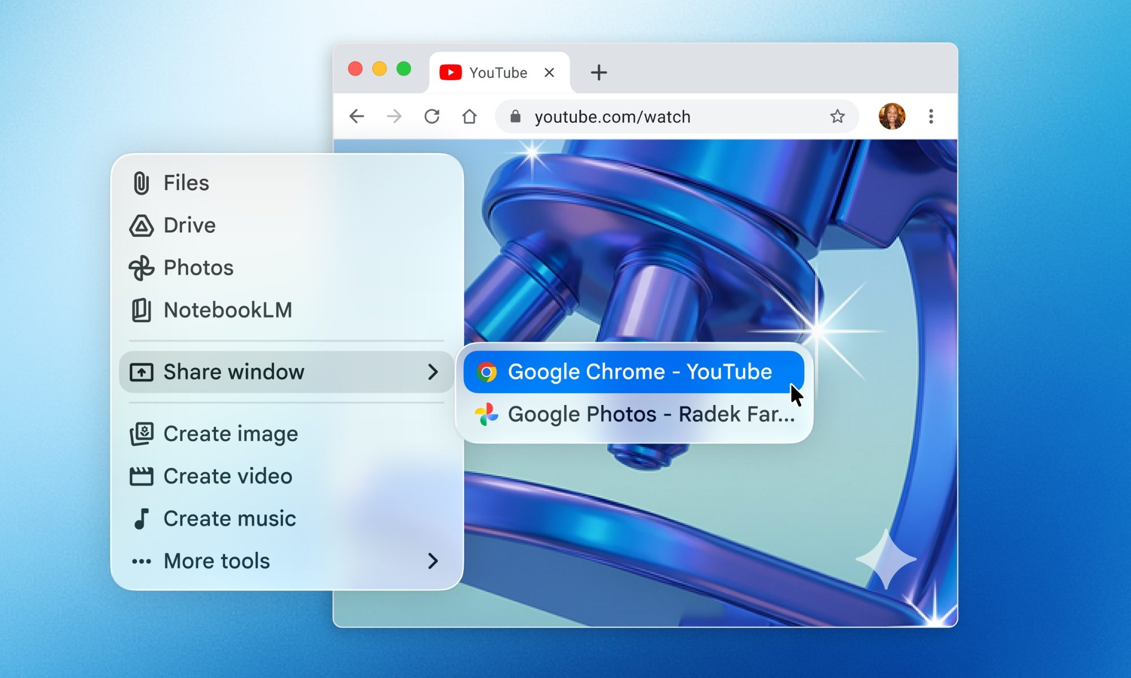
Task: Open a new tab with the plus button
Action: 598,72
